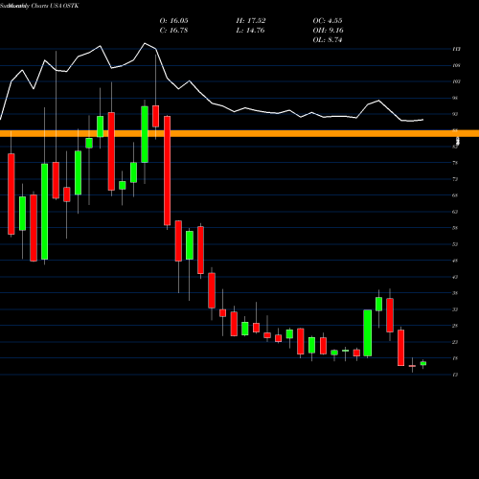Click the tall green candle rising from 18 to 33

pyautogui.click(x=368, y=332)
